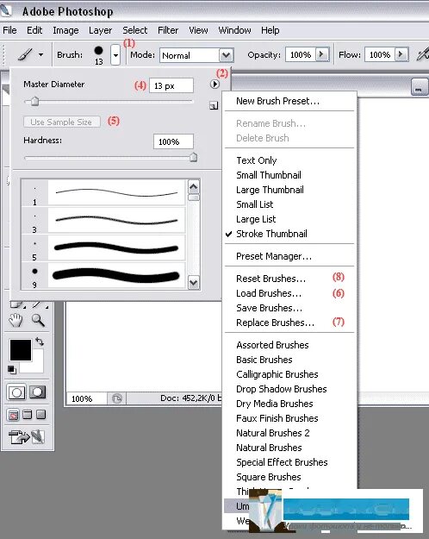Click Jump to ImageReady icon
The image size is (429, 539).
point(27,437)
